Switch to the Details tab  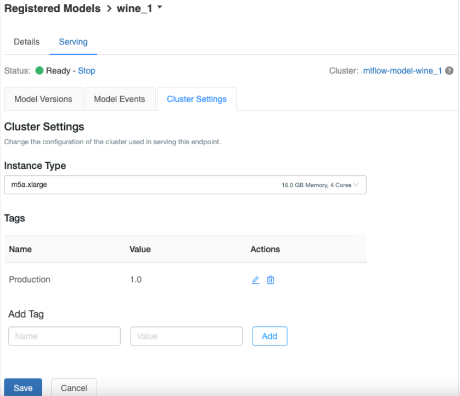26,42
